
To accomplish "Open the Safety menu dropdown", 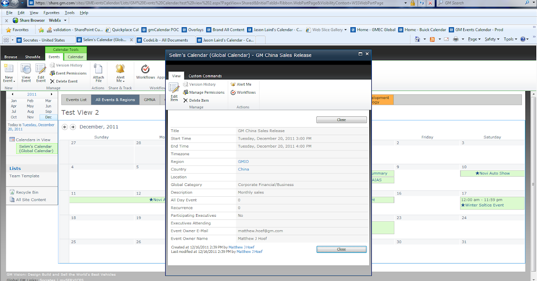I will point(492,39).
